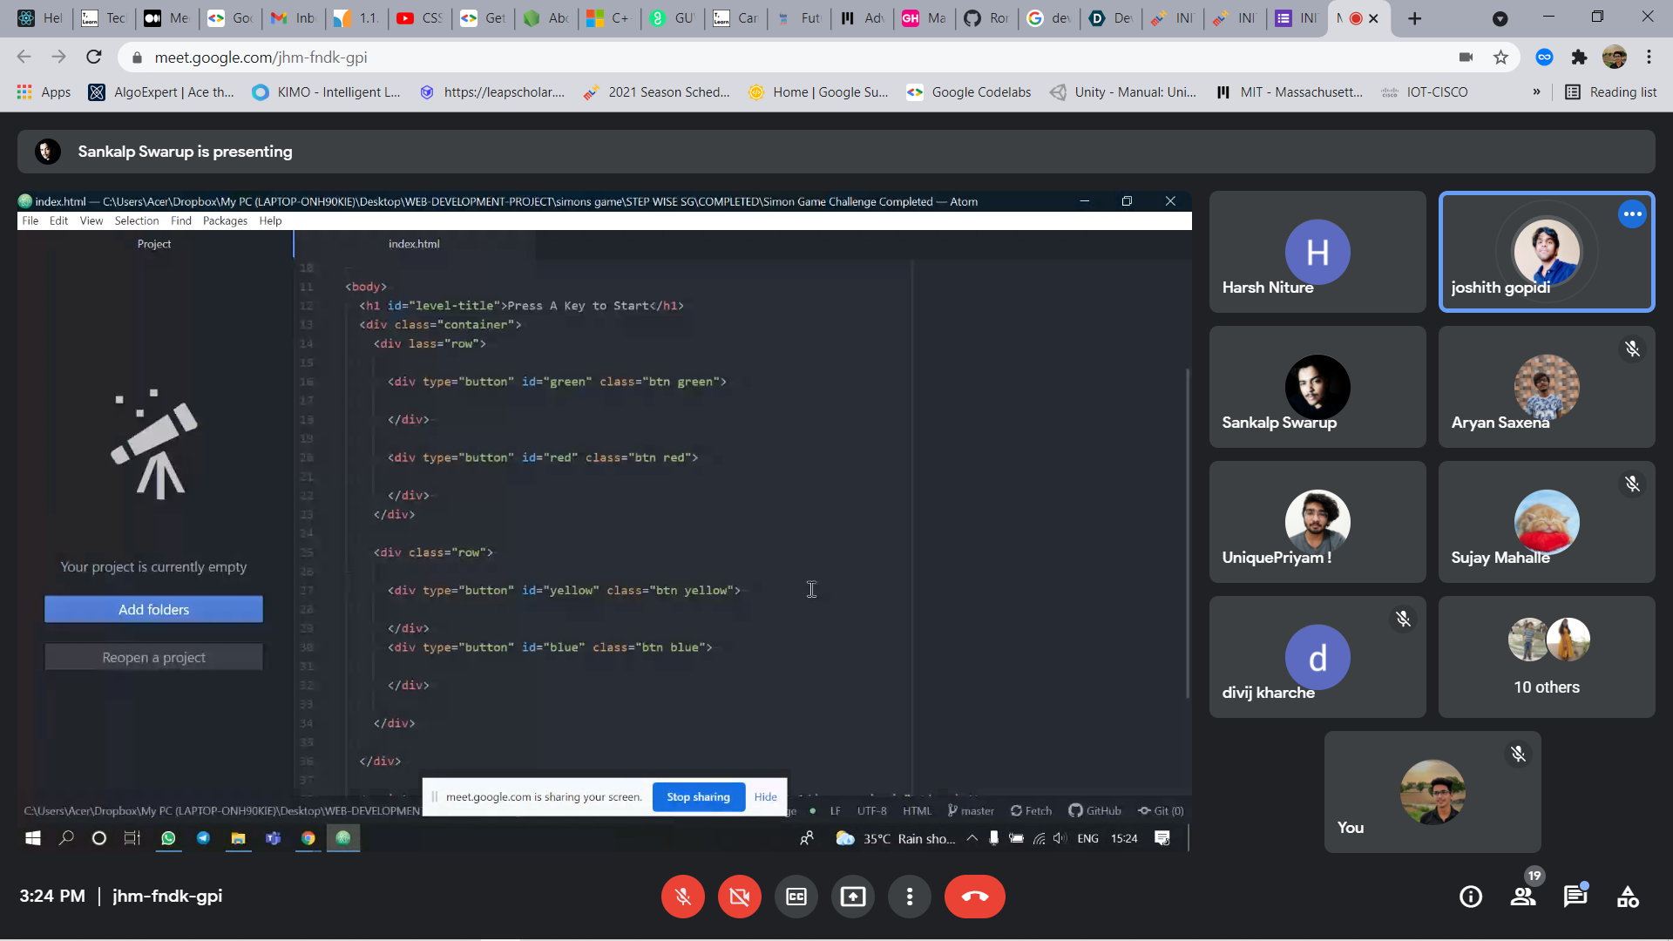Click the browser address bar URL
The width and height of the screenshot is (1673, 941).
261,58
